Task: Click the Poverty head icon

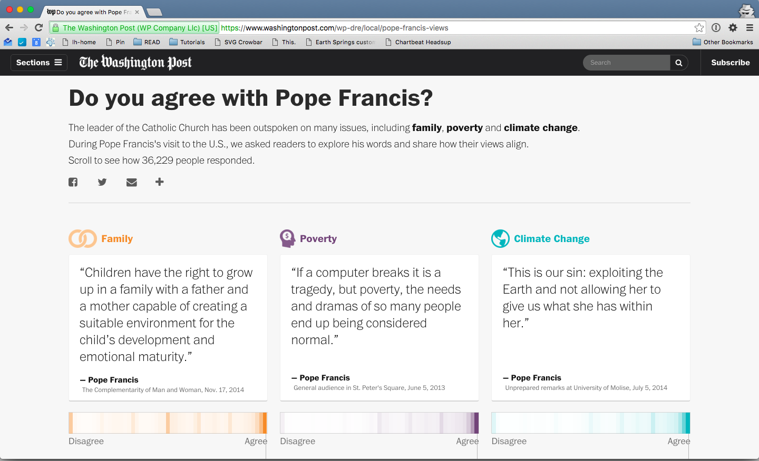Action: click(x=287, y=238)
